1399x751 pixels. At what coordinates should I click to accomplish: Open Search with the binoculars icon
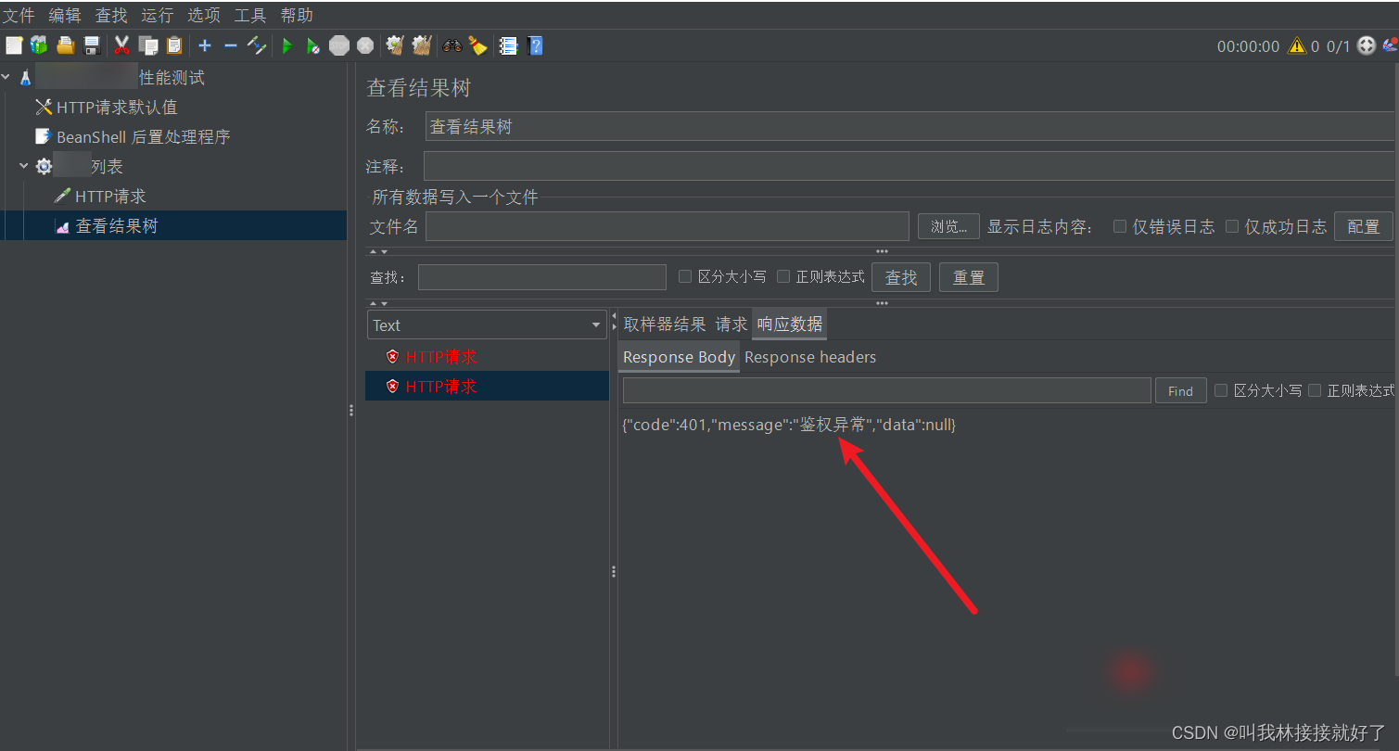click(x=452, y=45)
